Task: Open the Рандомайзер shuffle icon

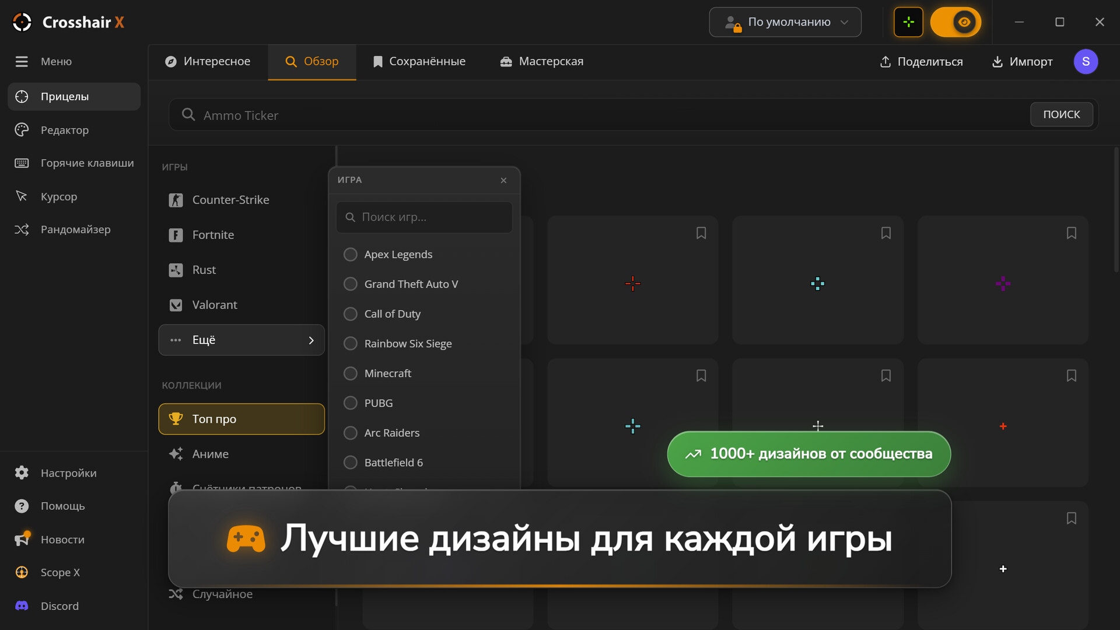Action: 22,229
